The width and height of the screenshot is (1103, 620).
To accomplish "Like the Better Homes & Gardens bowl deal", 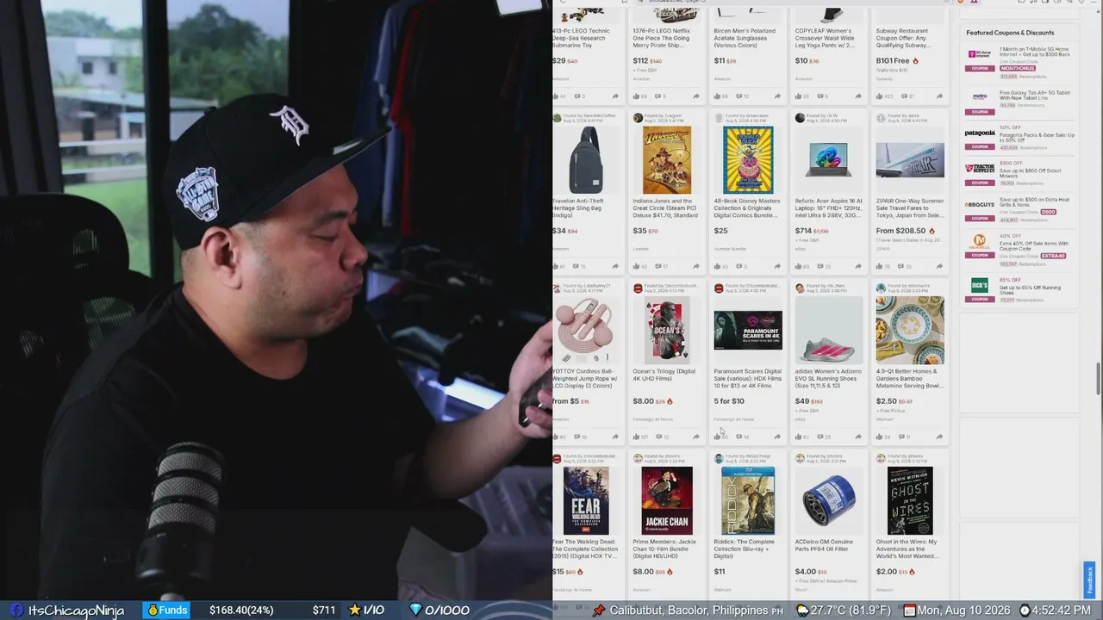I will click(x=880, y=437).
